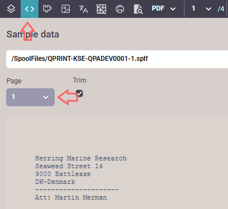Click the image picture icon
228x209 pixels.
pyautogui.click(x=66, y=9)
